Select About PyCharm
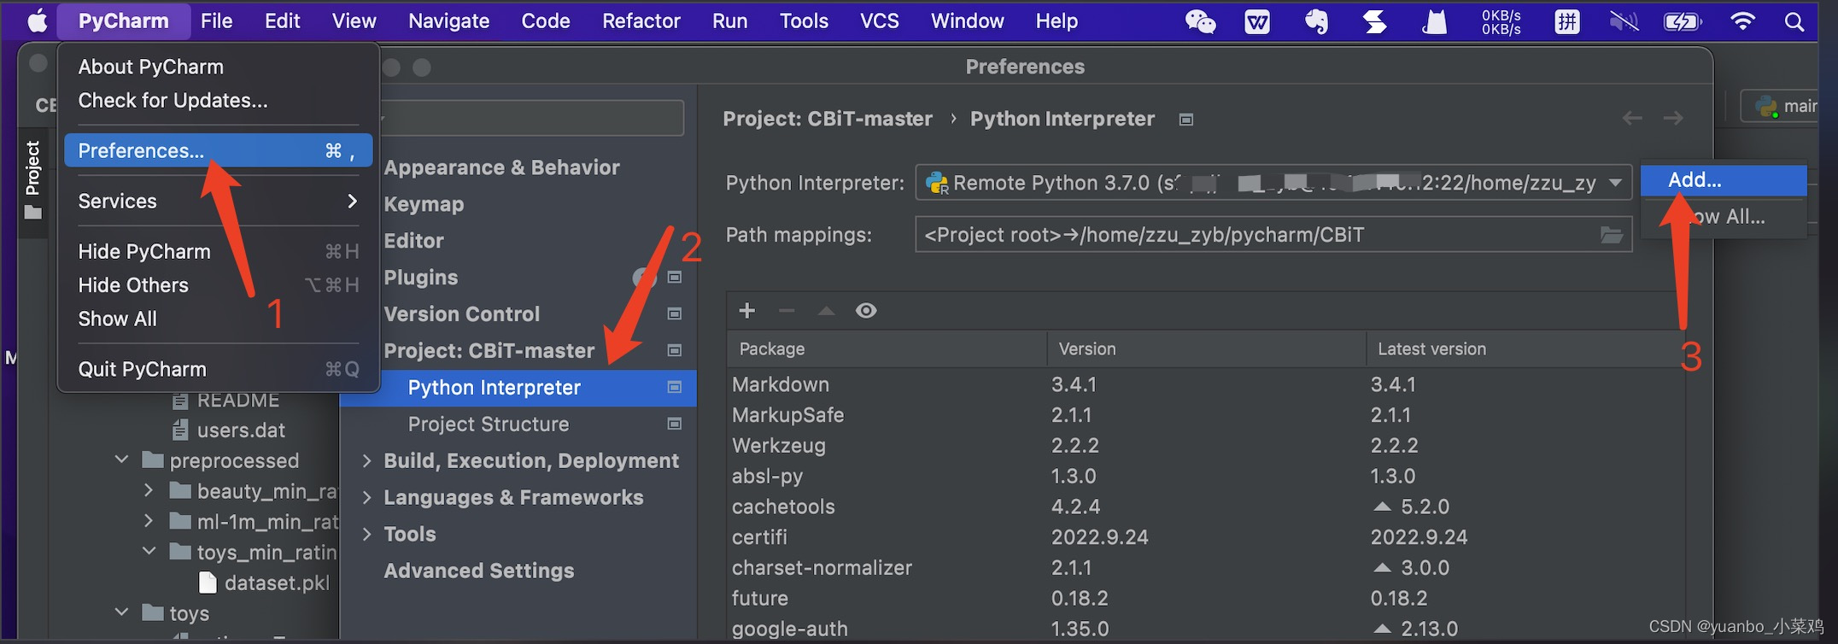Screen dimensions: 1838x644 [x=218, y=67]
